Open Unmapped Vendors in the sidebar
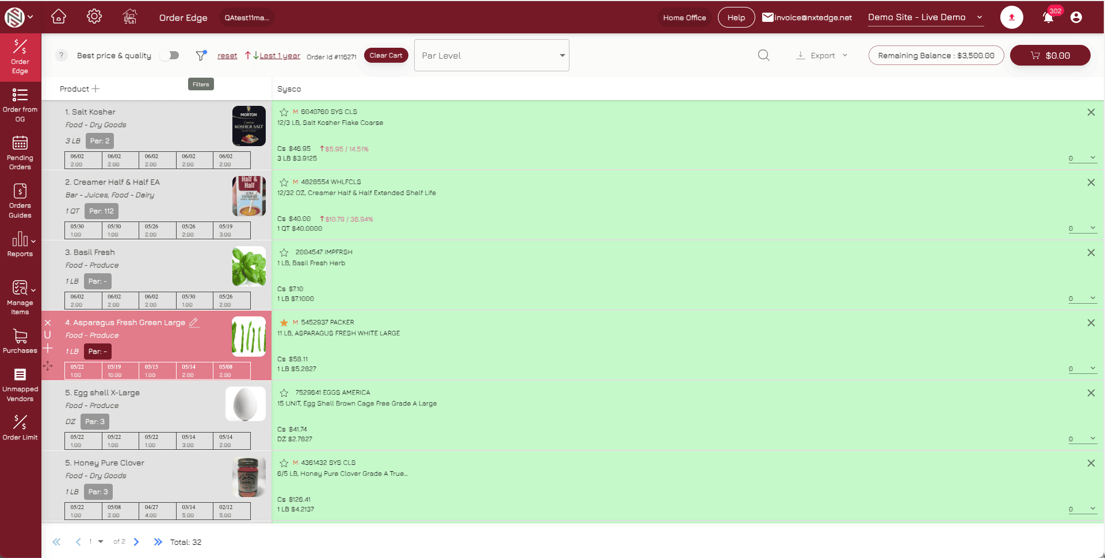This screenshot has width=1105, height=558. tap(20, 384)
